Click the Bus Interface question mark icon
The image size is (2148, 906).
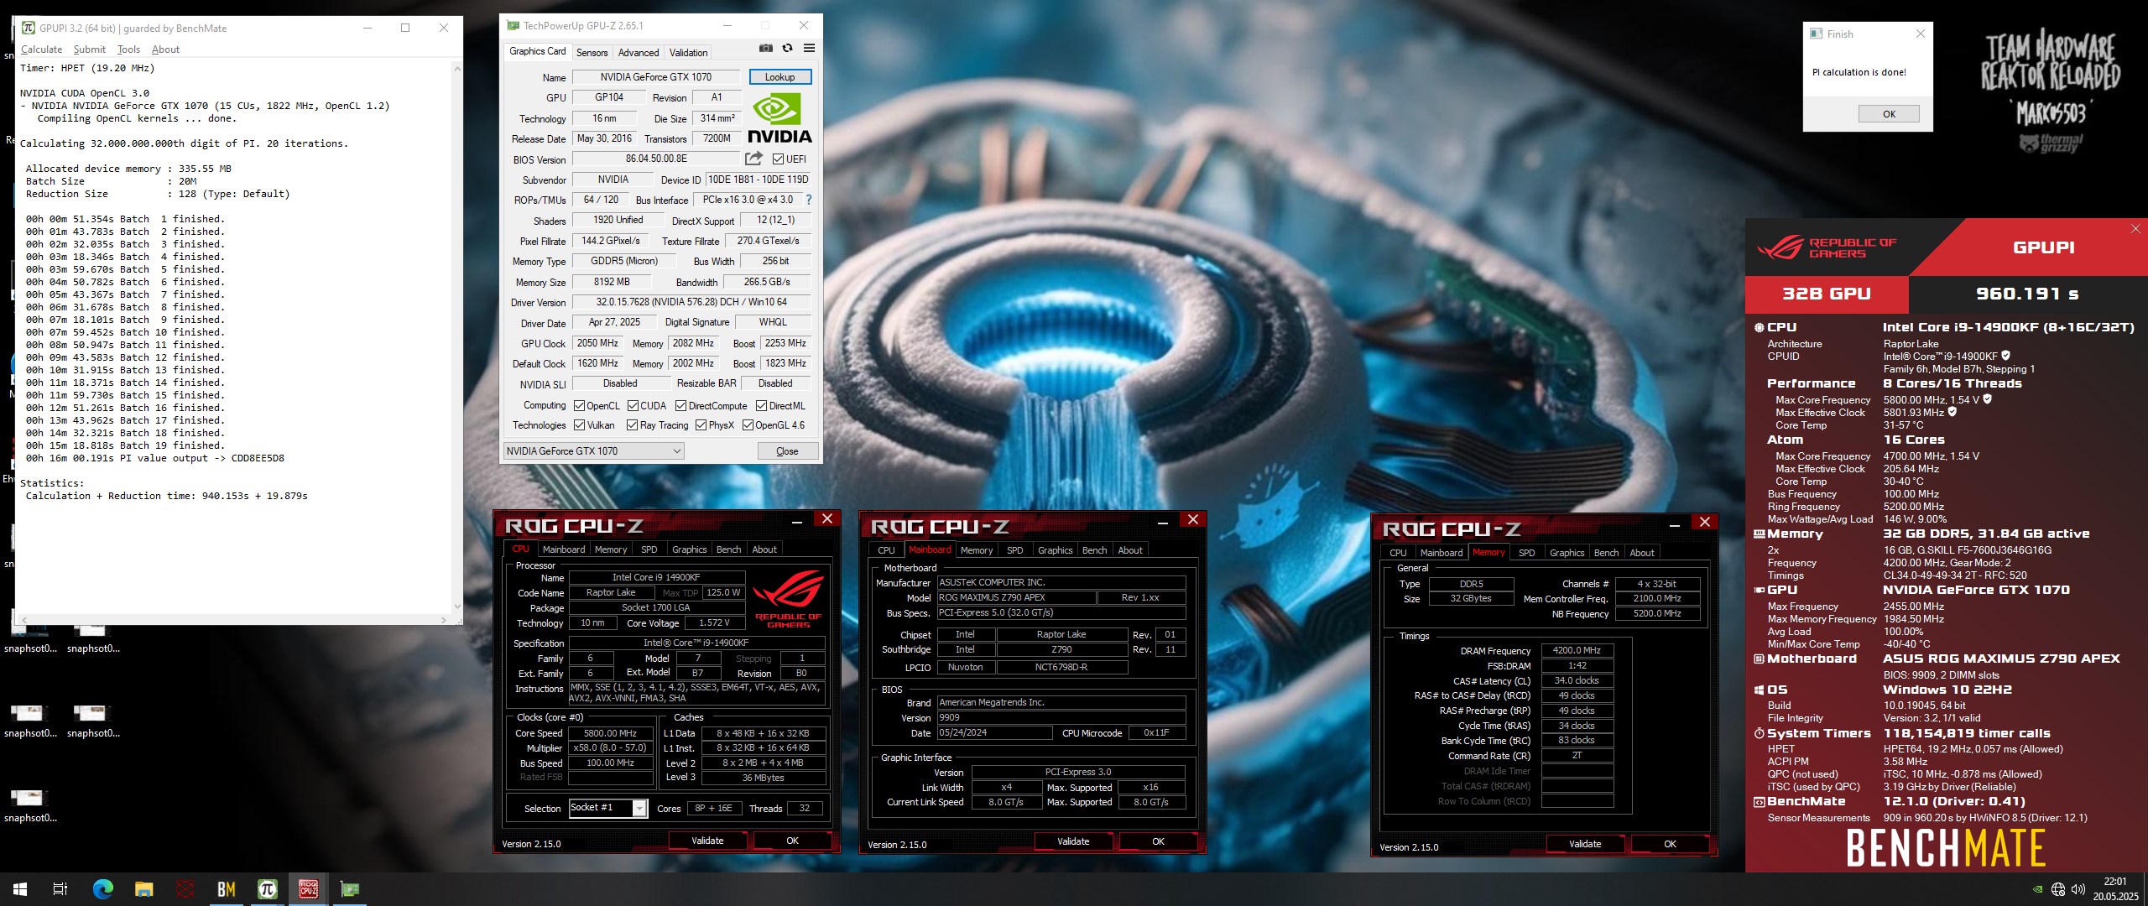tap(809, 200)
